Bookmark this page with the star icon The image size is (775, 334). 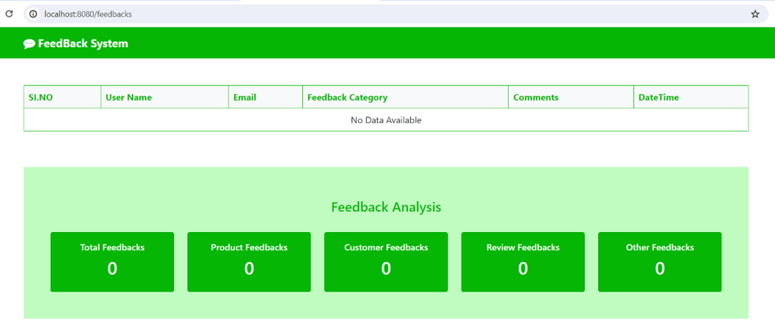(755, 14)
